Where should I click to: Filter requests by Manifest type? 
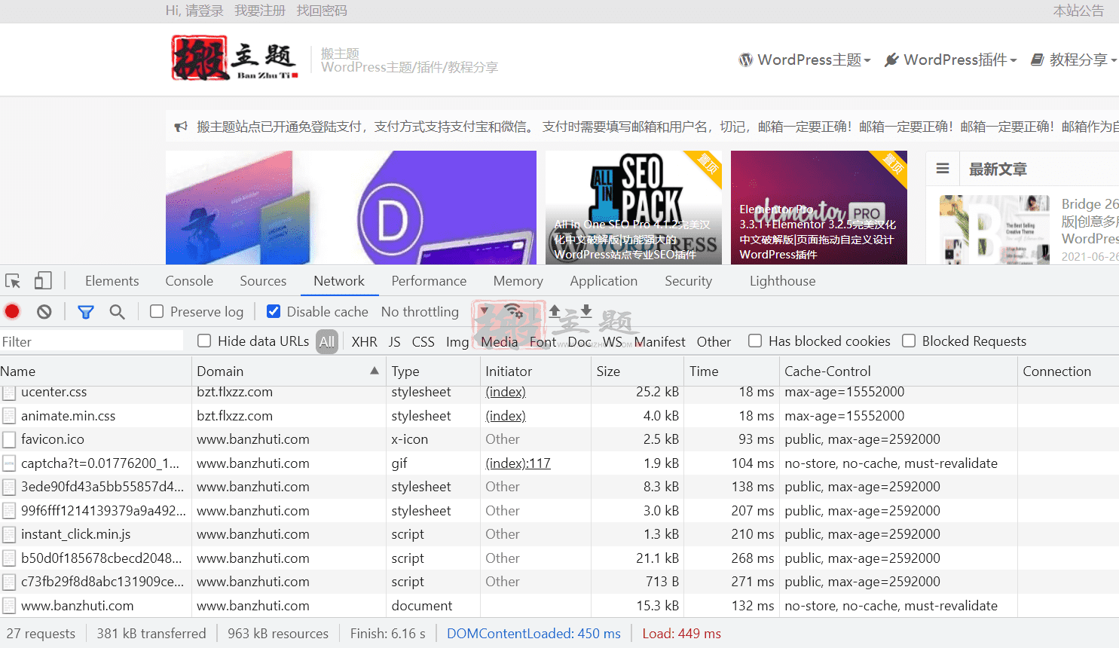pyautogui.click(x=660, y=341)
